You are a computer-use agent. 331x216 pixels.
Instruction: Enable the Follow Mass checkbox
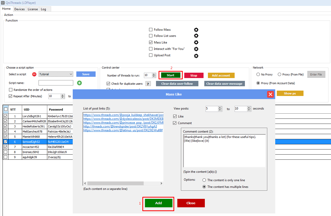151,30
